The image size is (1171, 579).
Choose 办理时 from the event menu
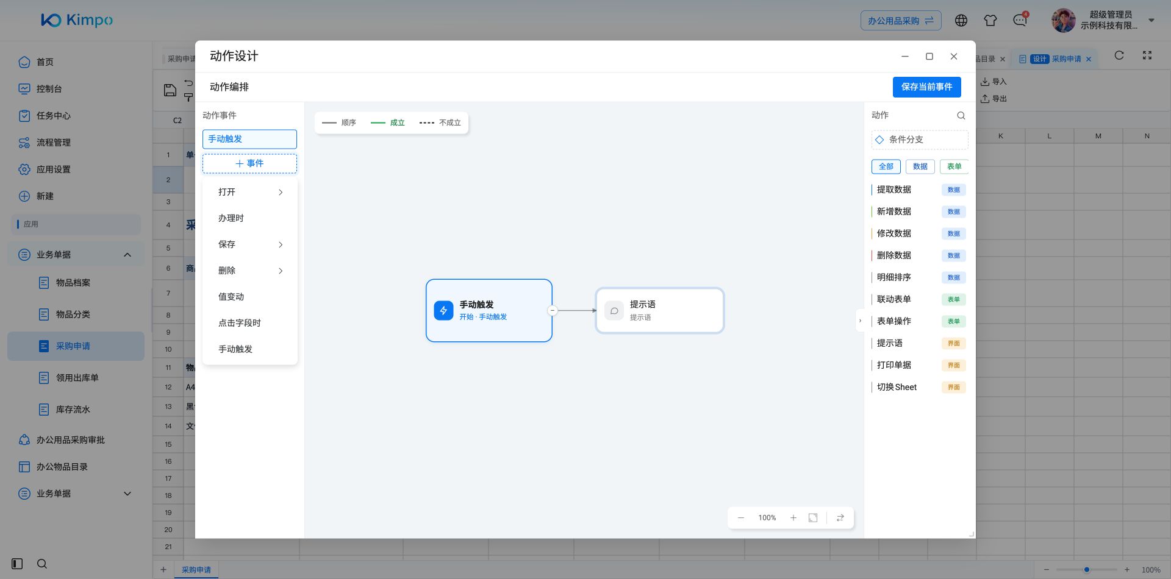pyautogui.click(x=249, y=218)
